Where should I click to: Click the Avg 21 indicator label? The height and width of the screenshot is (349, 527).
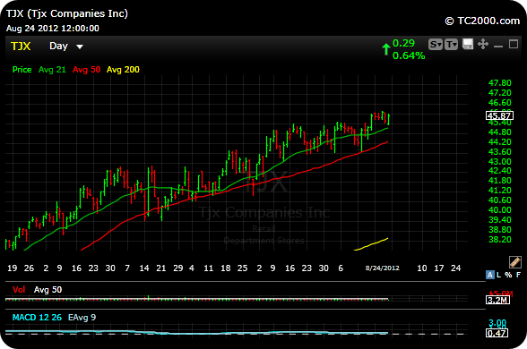pyautogui.click(x=52, y=70)
